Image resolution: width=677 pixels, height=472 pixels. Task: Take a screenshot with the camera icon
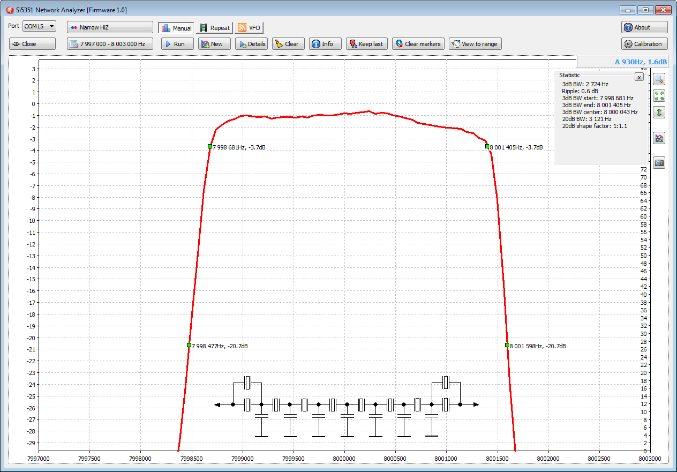coord(659,163)
